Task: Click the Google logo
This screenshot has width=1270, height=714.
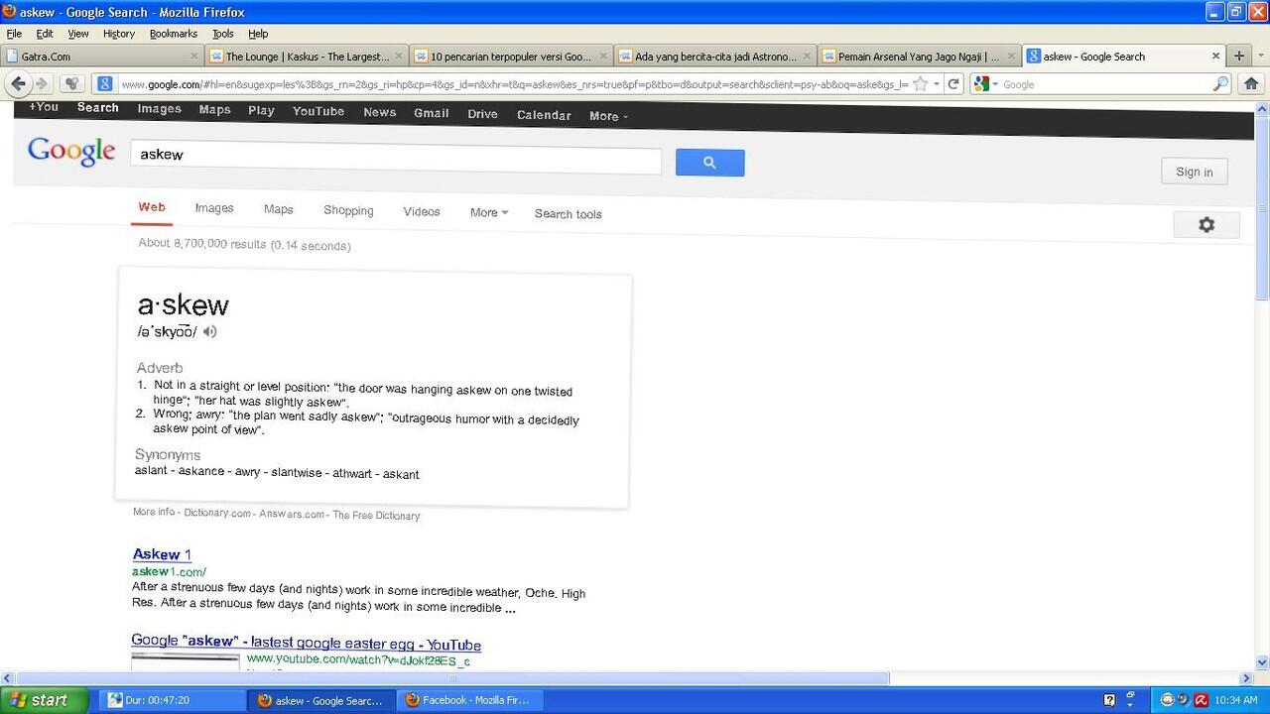Action: click(x=71, y=151)
